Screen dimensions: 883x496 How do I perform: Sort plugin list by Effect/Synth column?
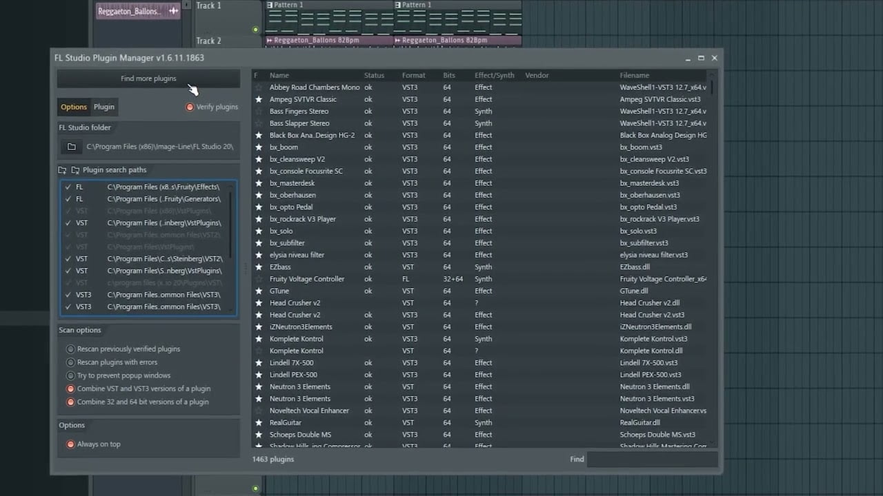click(495, 75)
